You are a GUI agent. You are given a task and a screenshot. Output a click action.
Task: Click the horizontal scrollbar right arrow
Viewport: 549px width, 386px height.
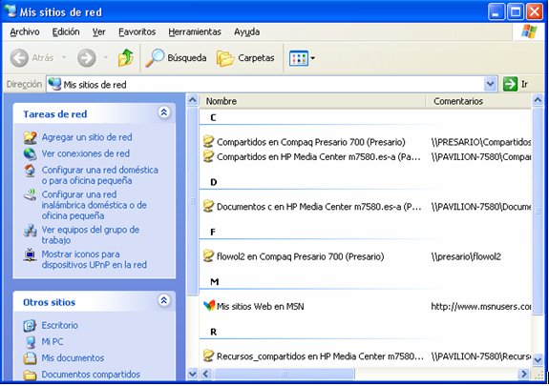[524, 374]
